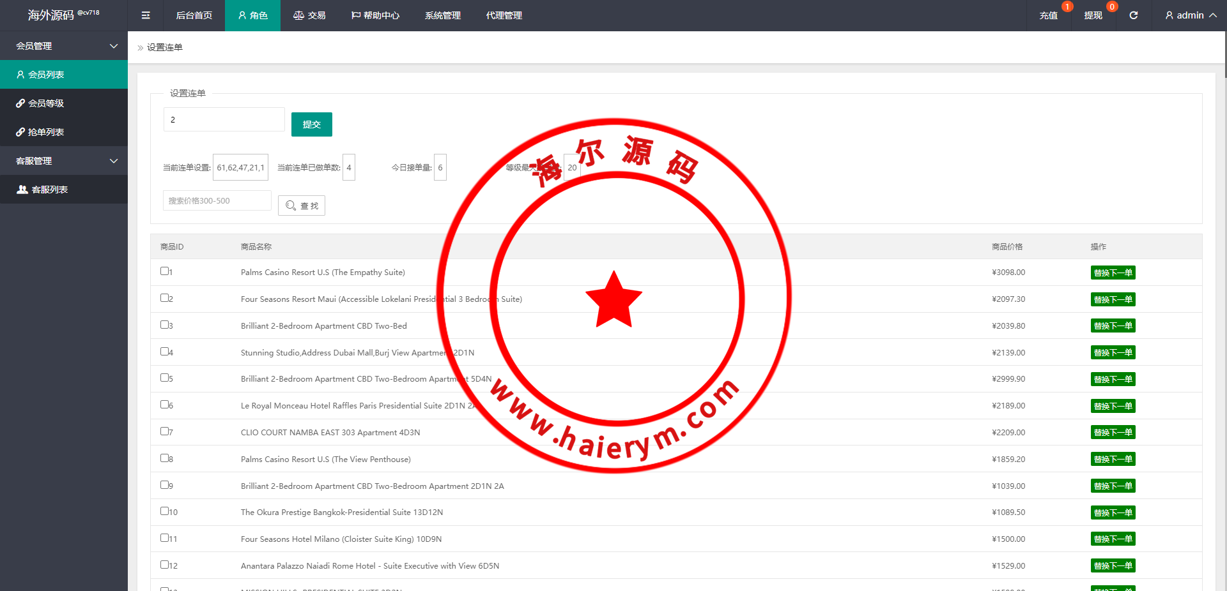1227x591 pixels.
Task: Select checkbox for product ID 10
Action: coord(164,511)
